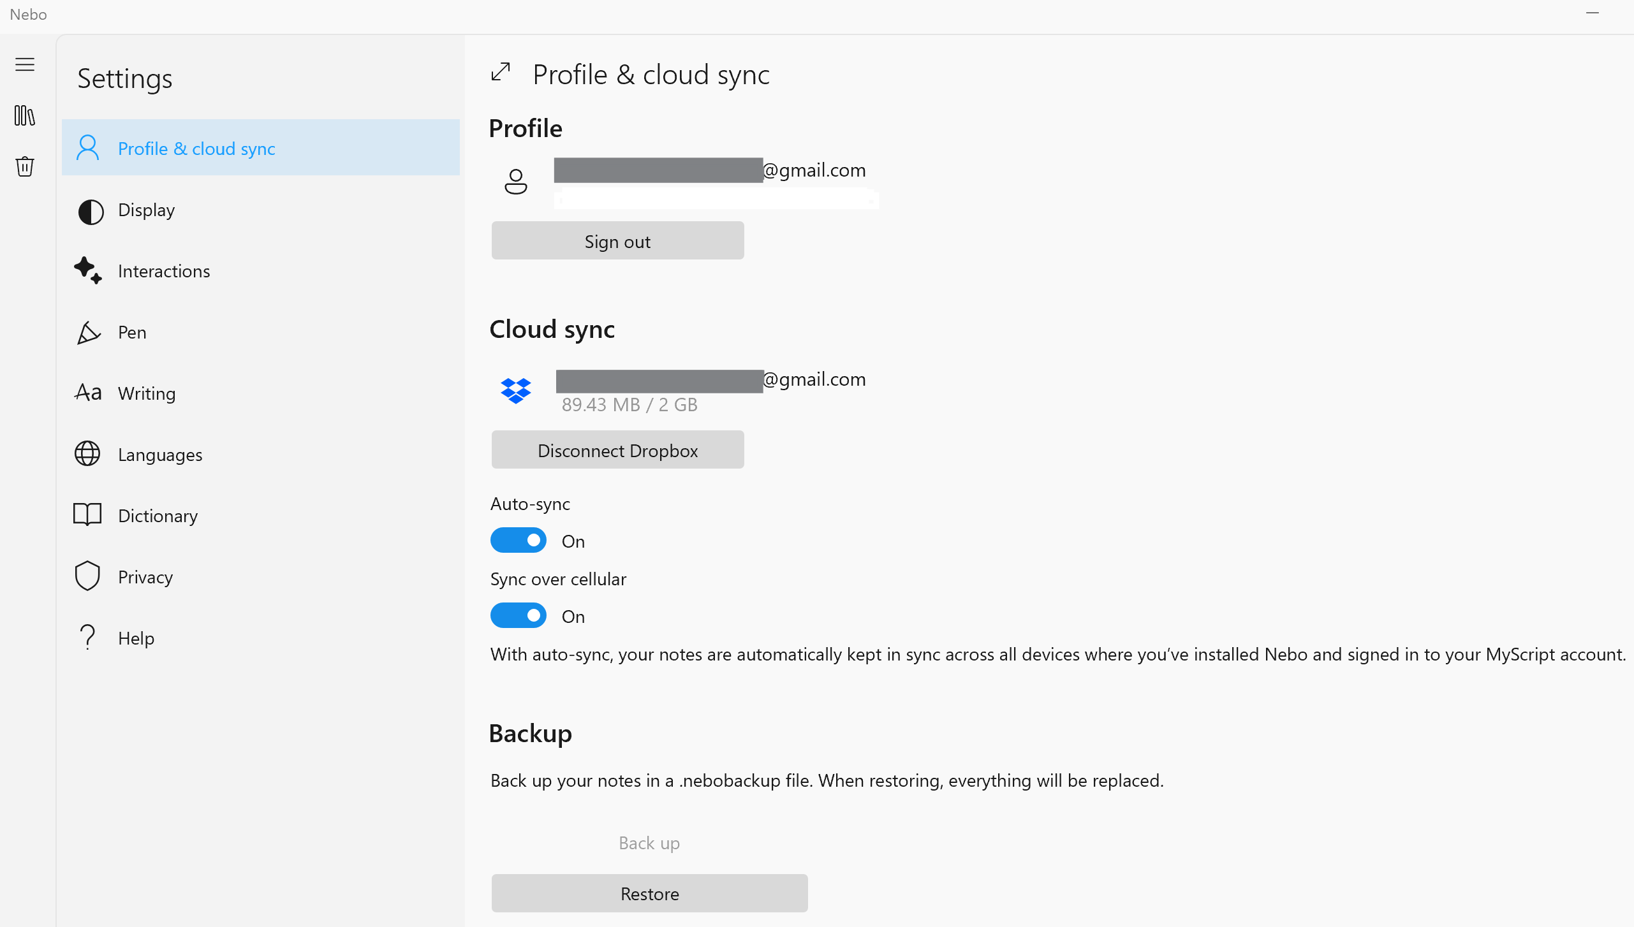Click the Privacy shield icon
The image size is (1634, 927).
click(x=87, y=576)
